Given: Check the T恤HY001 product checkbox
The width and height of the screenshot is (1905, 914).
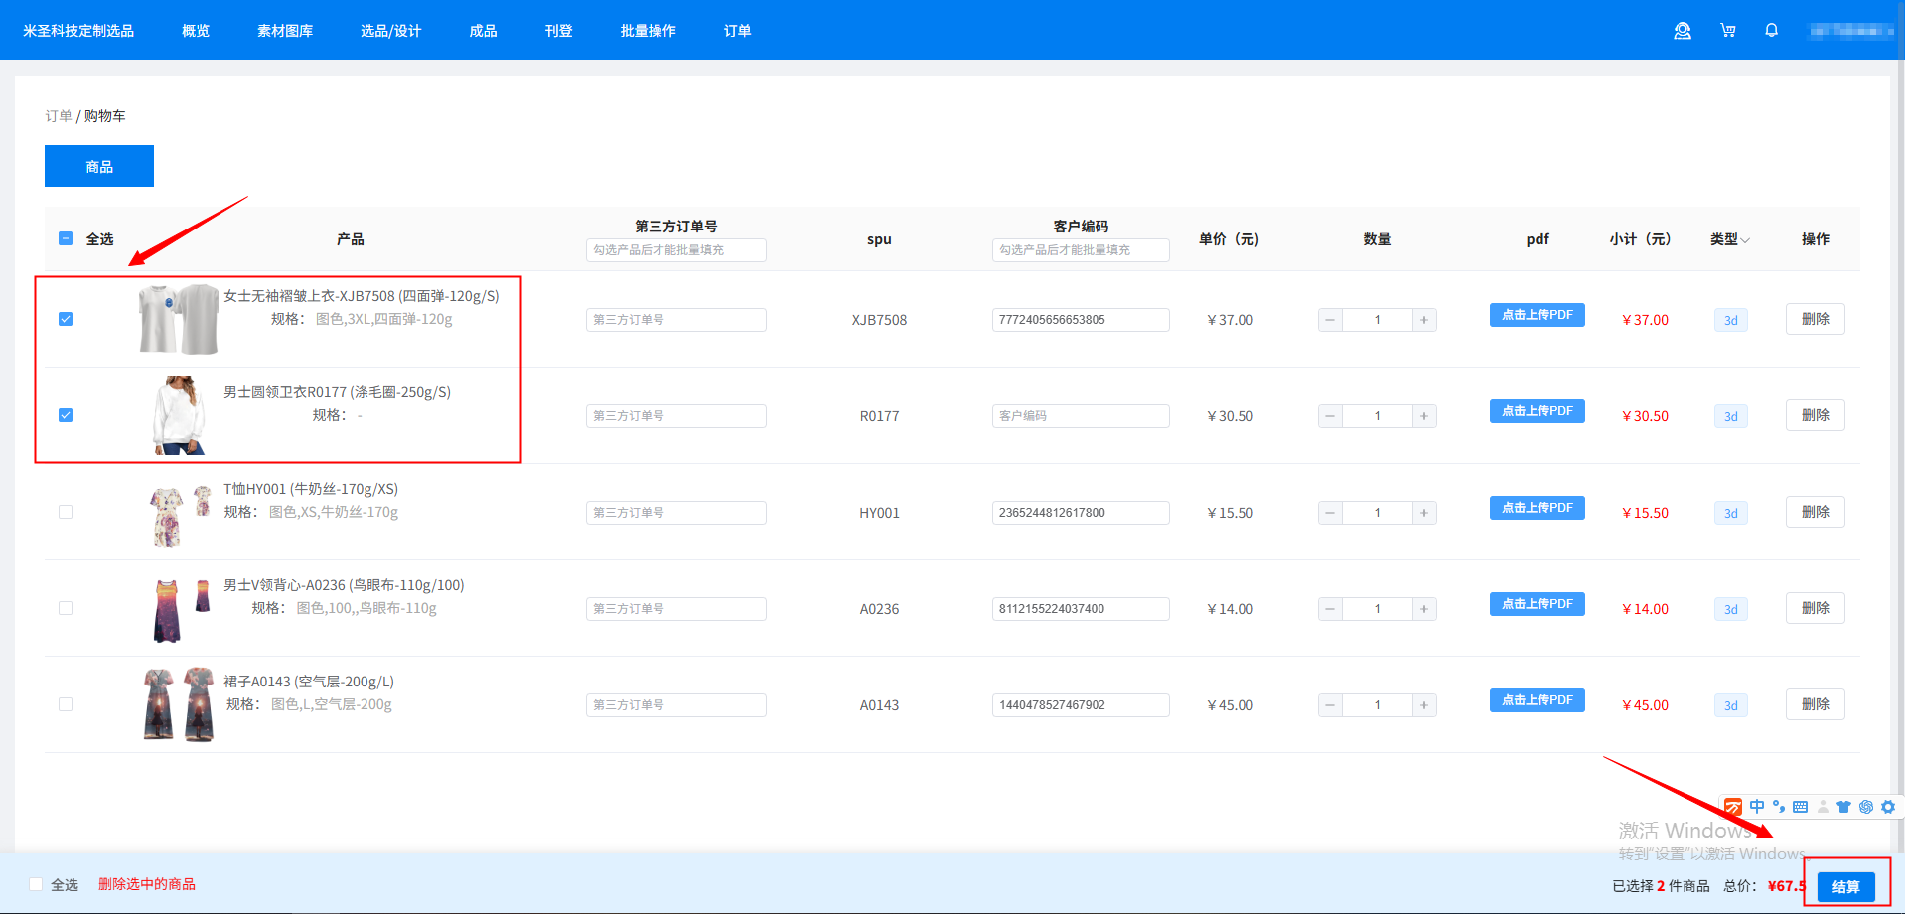Looking at the screenshot, I should coord(66,512).
